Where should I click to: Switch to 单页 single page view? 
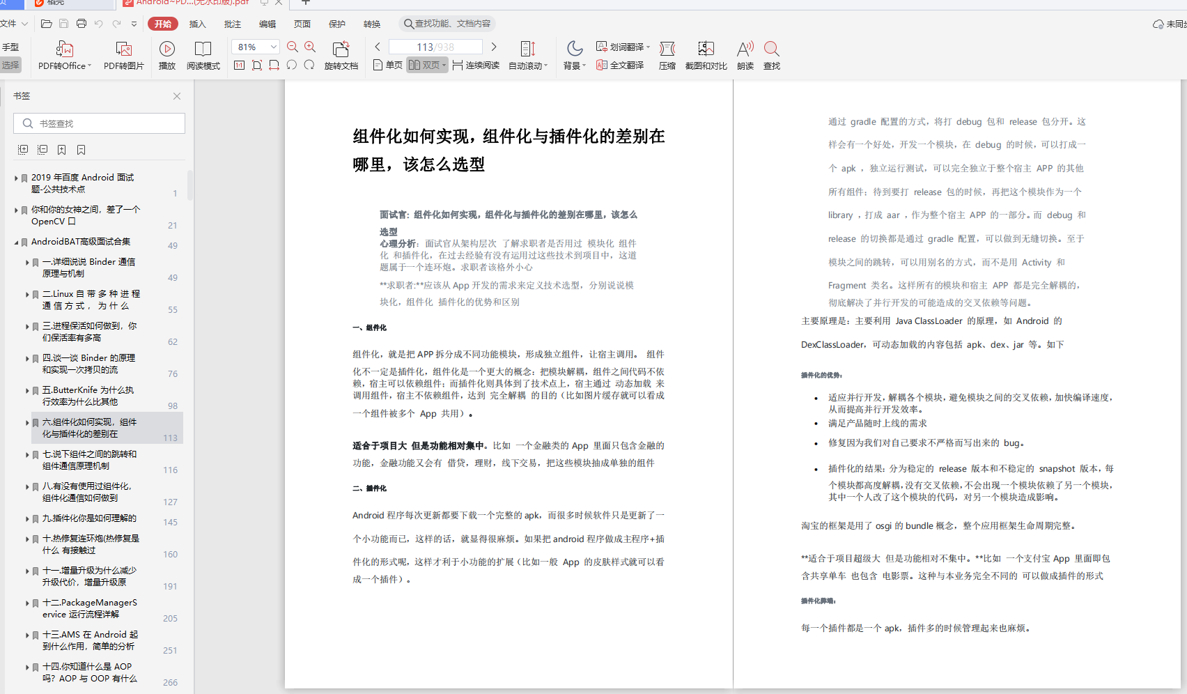point(388,65)
